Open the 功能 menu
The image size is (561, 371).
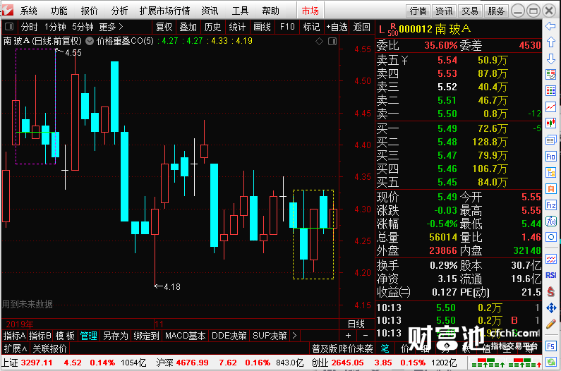coord(59,11)
